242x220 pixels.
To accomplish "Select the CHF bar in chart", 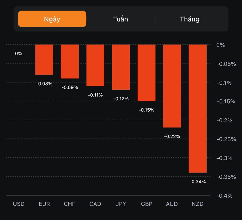I will click(x=70, y=61).
